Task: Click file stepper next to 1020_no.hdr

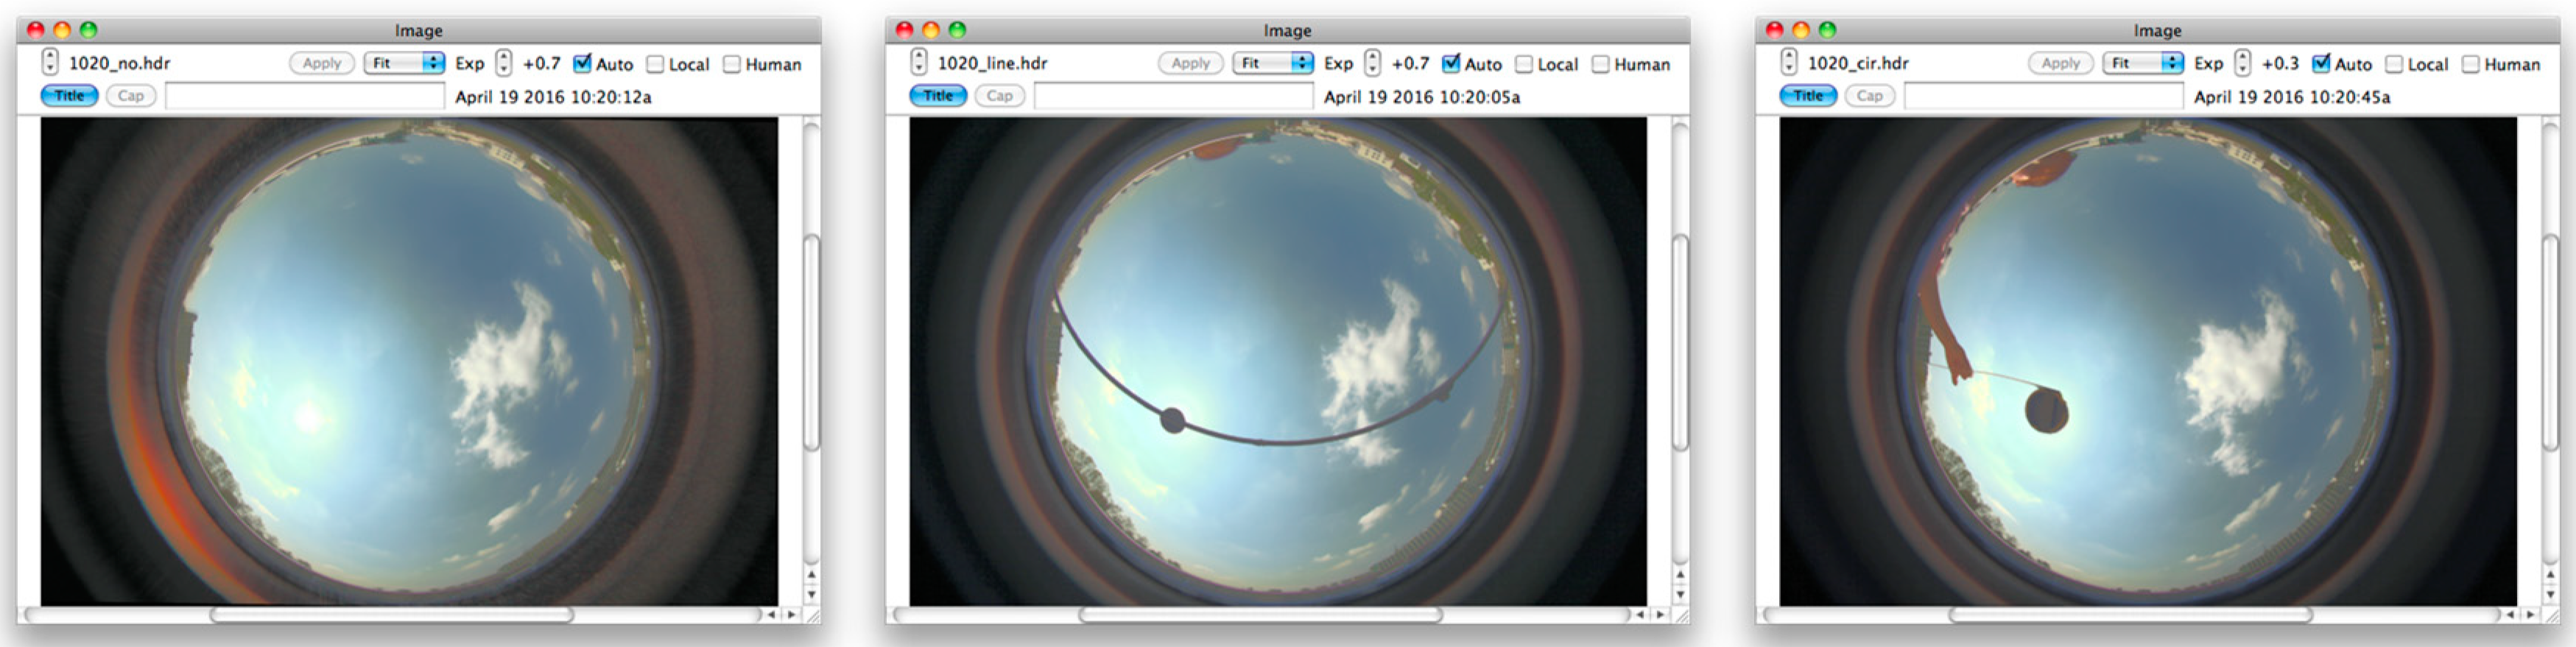Action: (49, 63)
